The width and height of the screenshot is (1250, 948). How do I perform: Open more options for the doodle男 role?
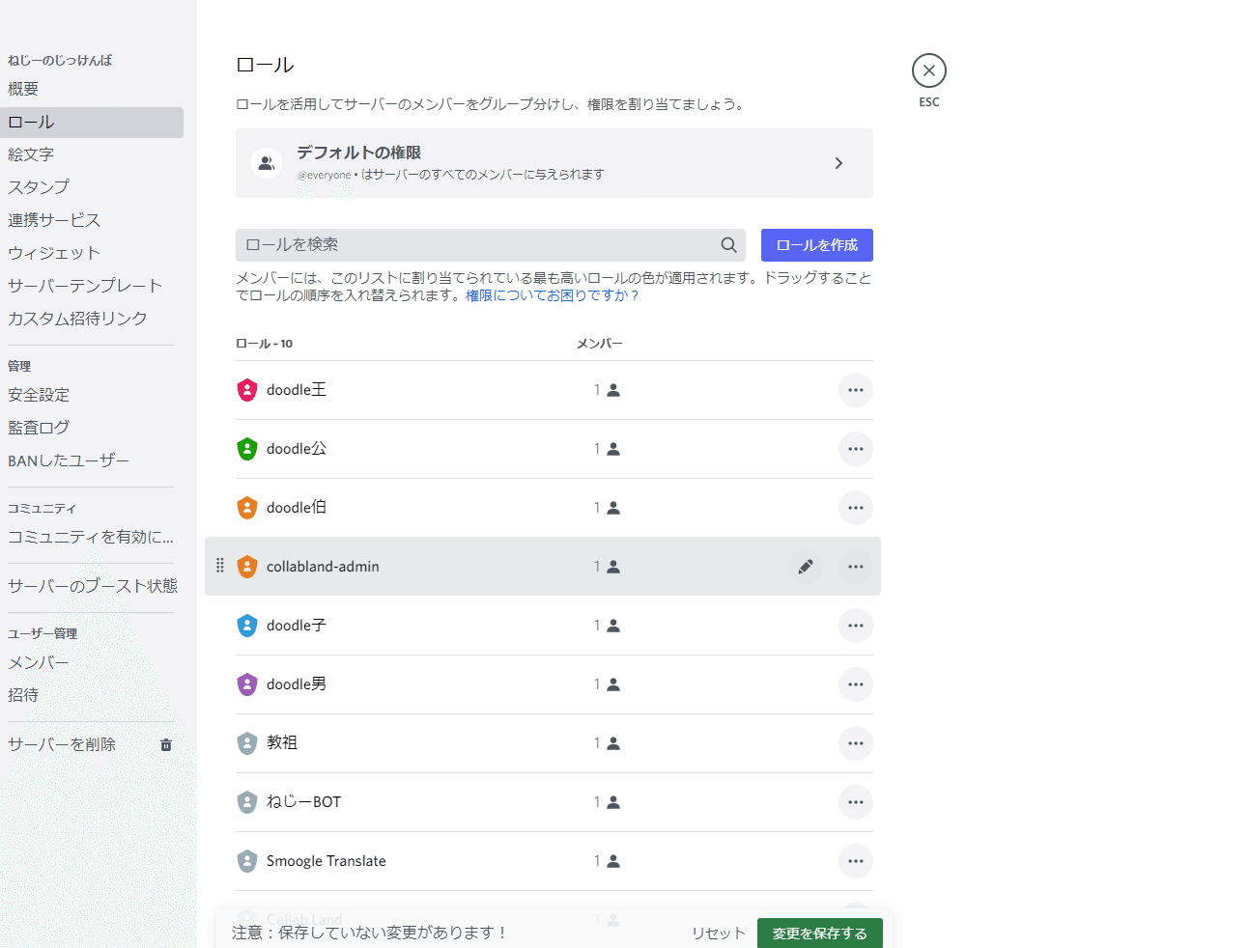[x=855, y=684]
